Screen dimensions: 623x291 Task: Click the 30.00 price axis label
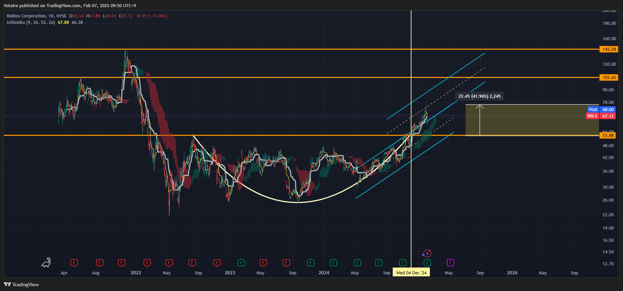pyautogui.click(x=608, y=187)
